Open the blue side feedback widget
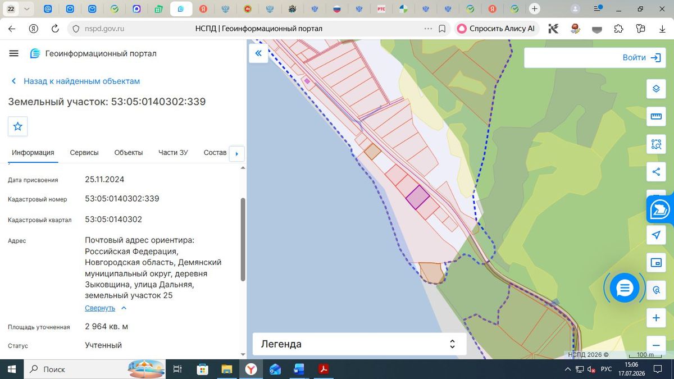This screenshot has height=379, width=674. 661,210
